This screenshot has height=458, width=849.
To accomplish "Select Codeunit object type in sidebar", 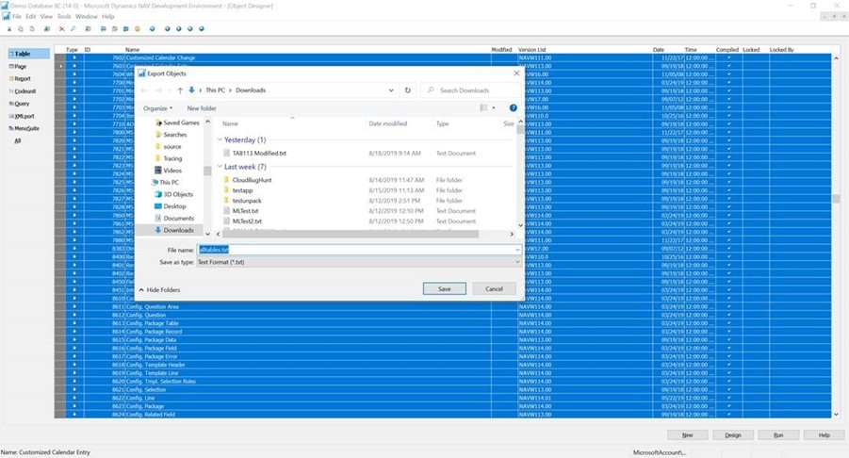I will (x=23, y=91).
